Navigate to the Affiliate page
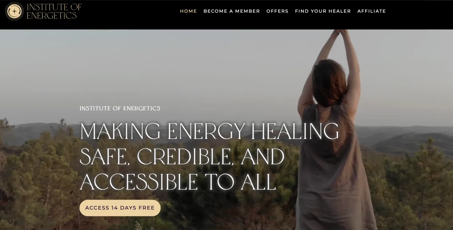Image resolution: width=453 pixels, height=230 pixels. tap(371, 11)
